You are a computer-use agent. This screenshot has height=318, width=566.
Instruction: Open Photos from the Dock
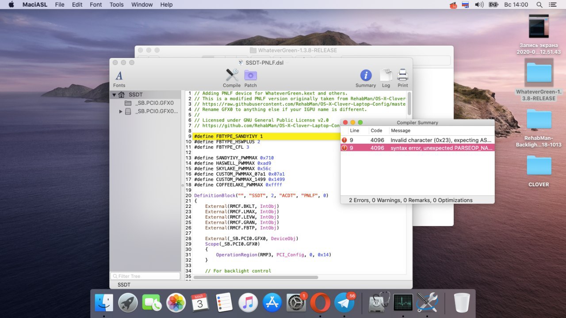[176, 303]
